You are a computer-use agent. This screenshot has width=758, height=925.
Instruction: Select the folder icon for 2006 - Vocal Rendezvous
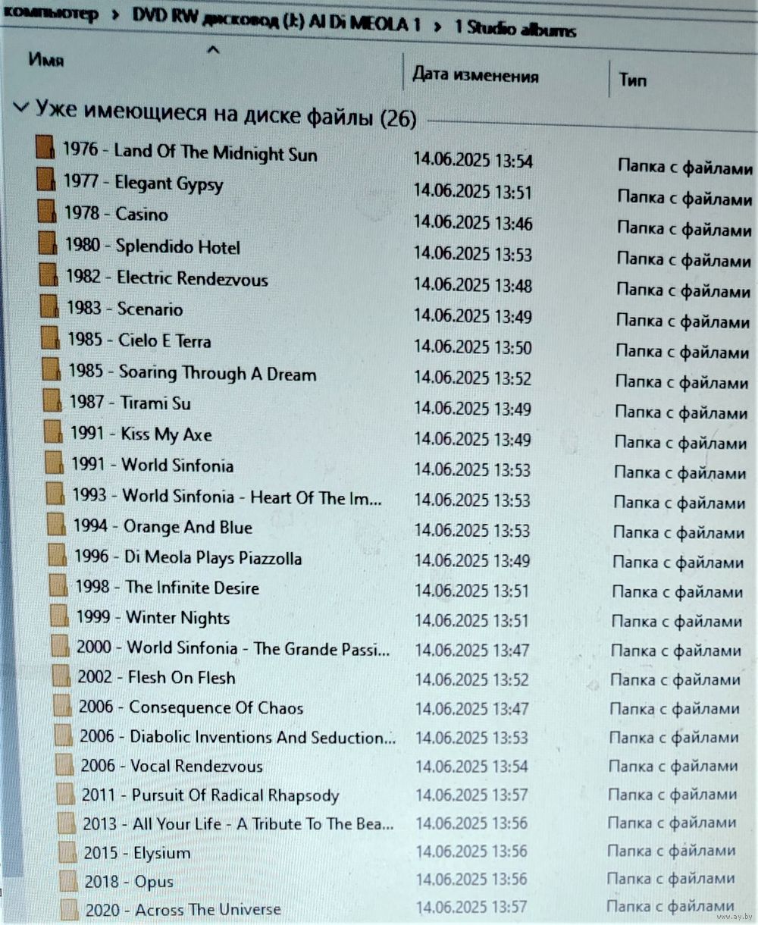pyautogui.click(x=65, y=764)
